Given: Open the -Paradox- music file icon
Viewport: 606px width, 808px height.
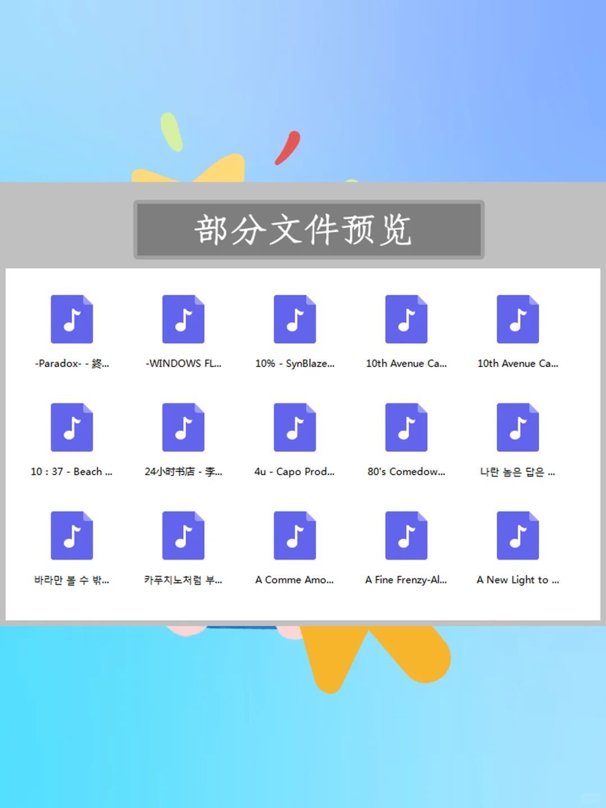Looking at the screenshot, I should click(x=71, y=319).
